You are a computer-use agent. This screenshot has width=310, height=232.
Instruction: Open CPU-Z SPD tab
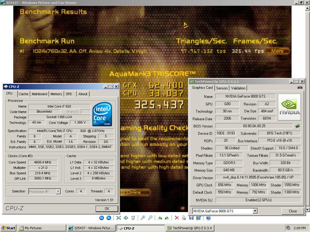(69, 94)
